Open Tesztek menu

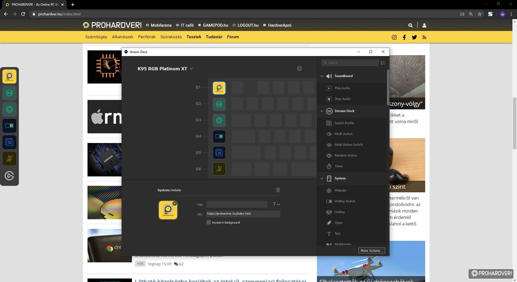[194, 37]
